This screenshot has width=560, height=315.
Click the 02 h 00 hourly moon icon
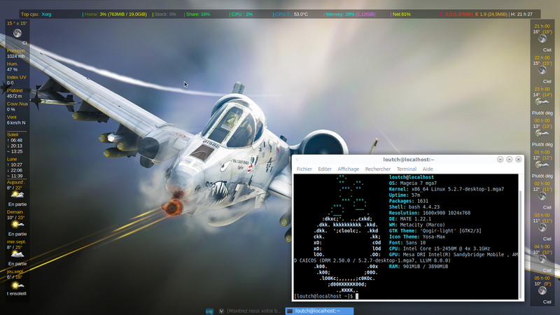coord(542,196)
